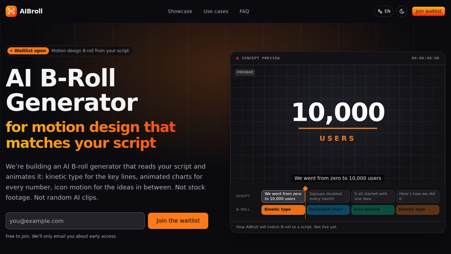Click the 10,000 number in preview
The image size is (451, 254).
click(338, 112)
